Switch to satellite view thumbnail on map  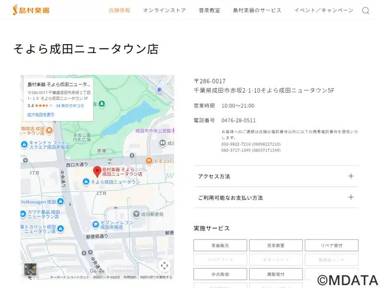pos(30,269)
